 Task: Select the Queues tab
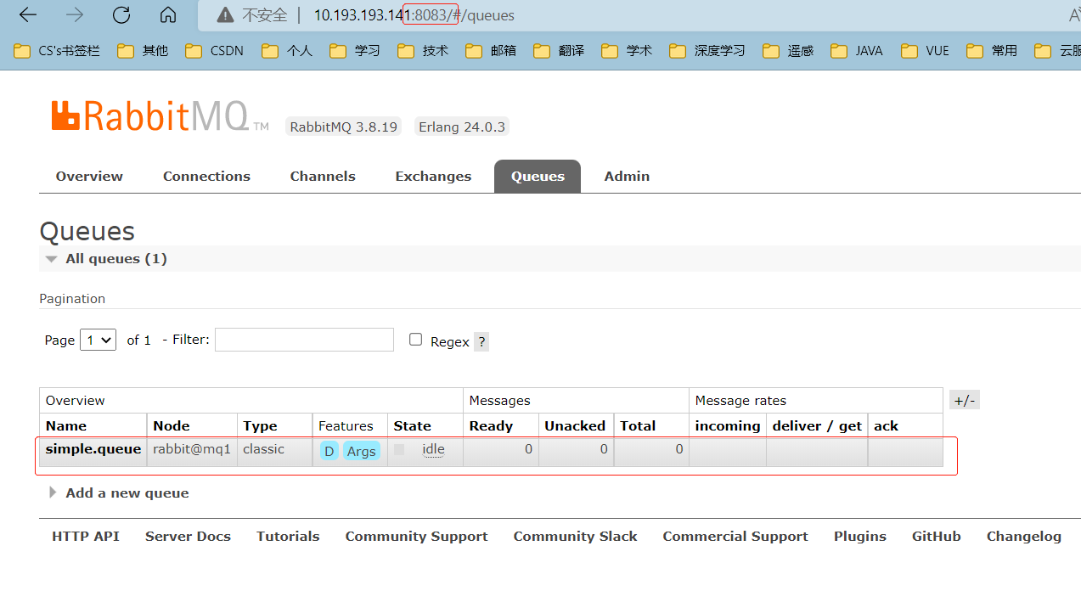tap(538, 177)
